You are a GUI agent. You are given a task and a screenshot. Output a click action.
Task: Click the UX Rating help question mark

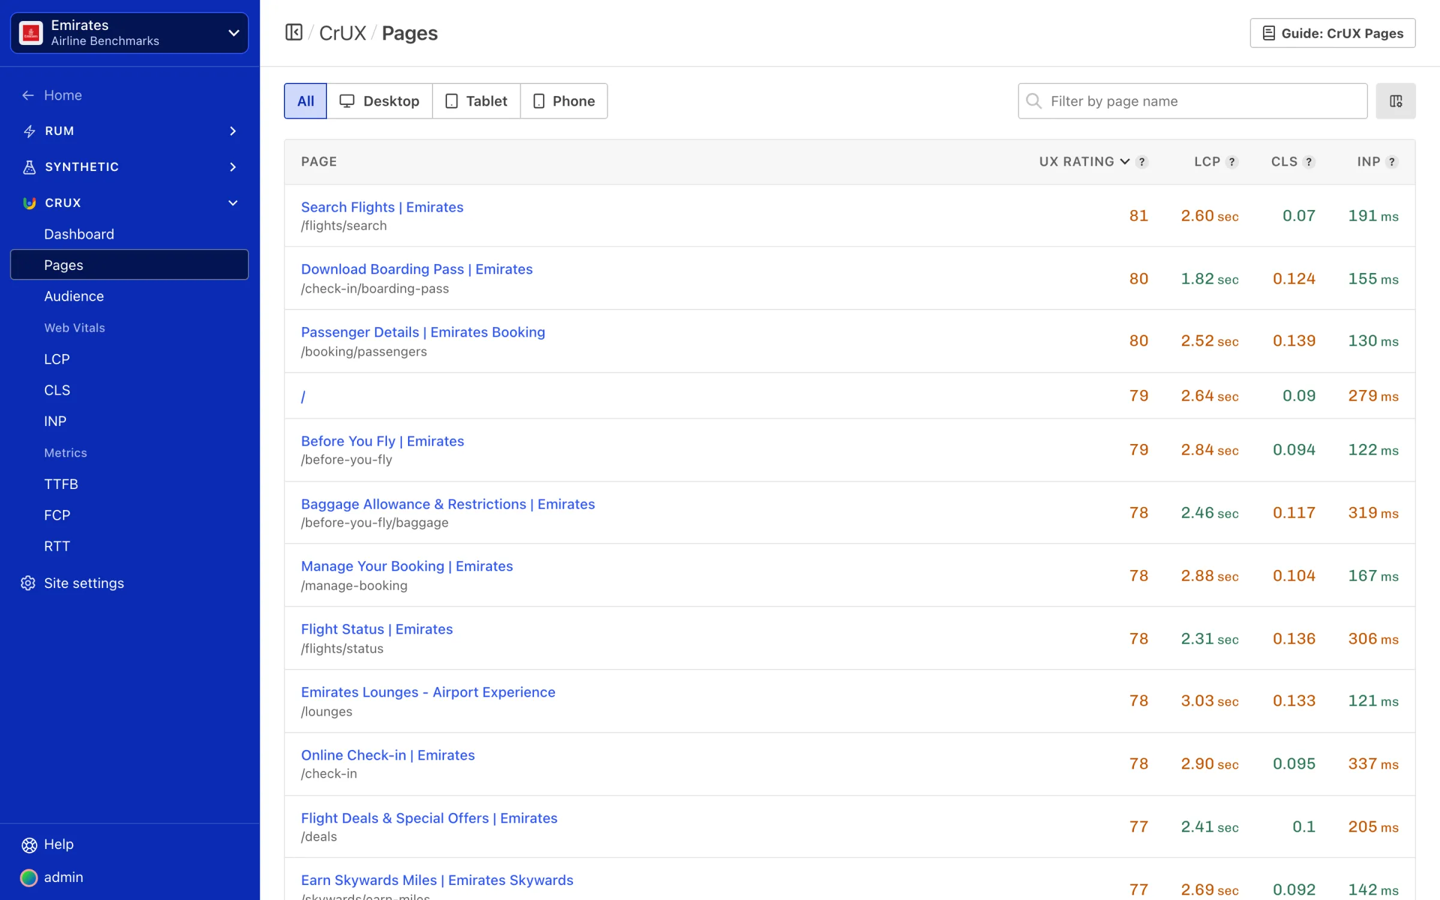1142,162
